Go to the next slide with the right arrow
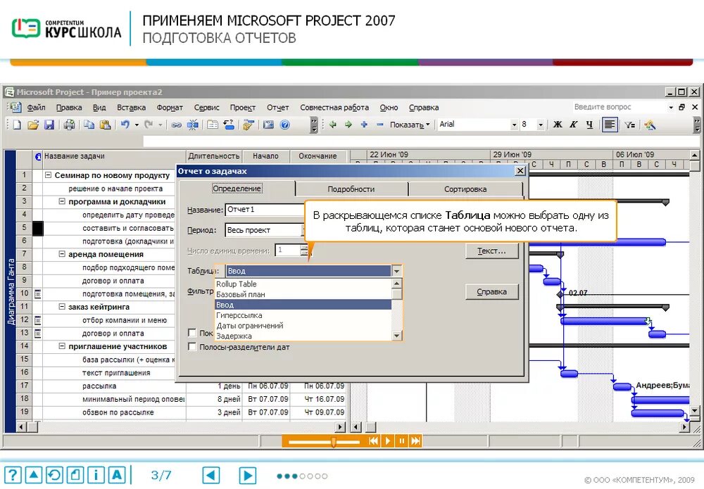 247,475
